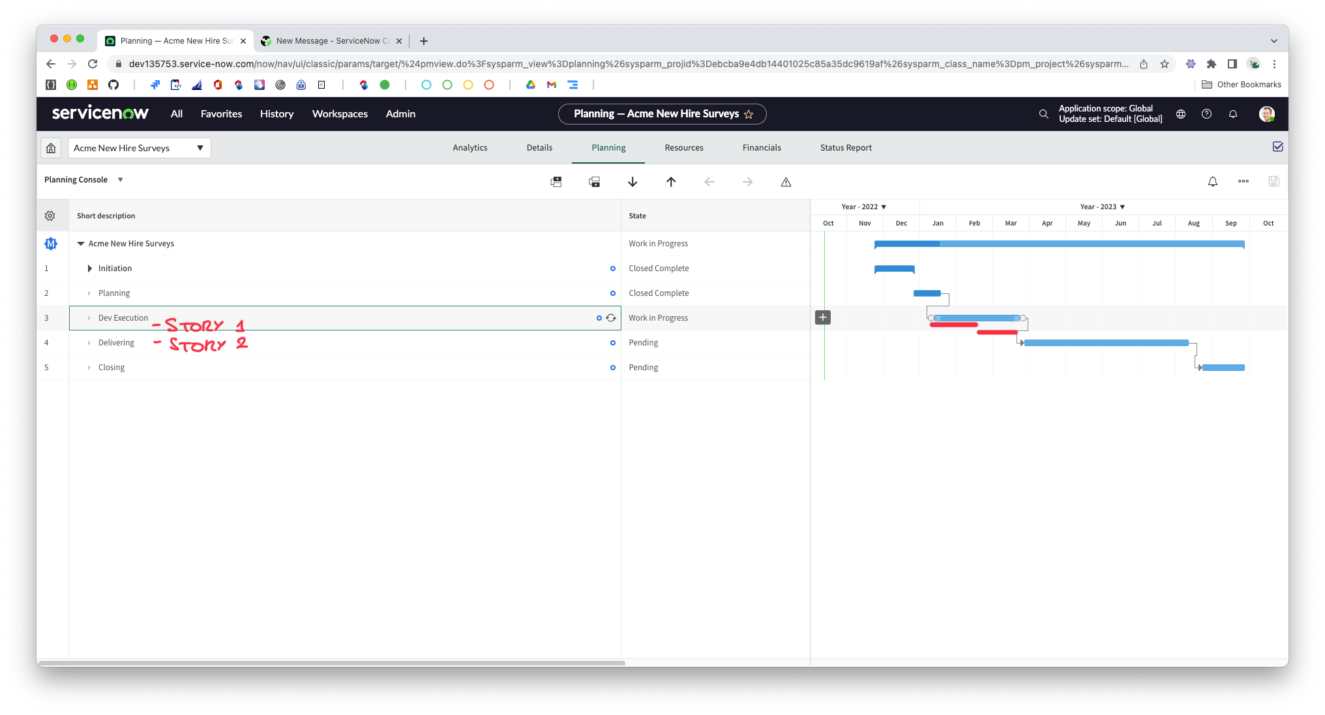Open the Admin menu

coord(400,114)
